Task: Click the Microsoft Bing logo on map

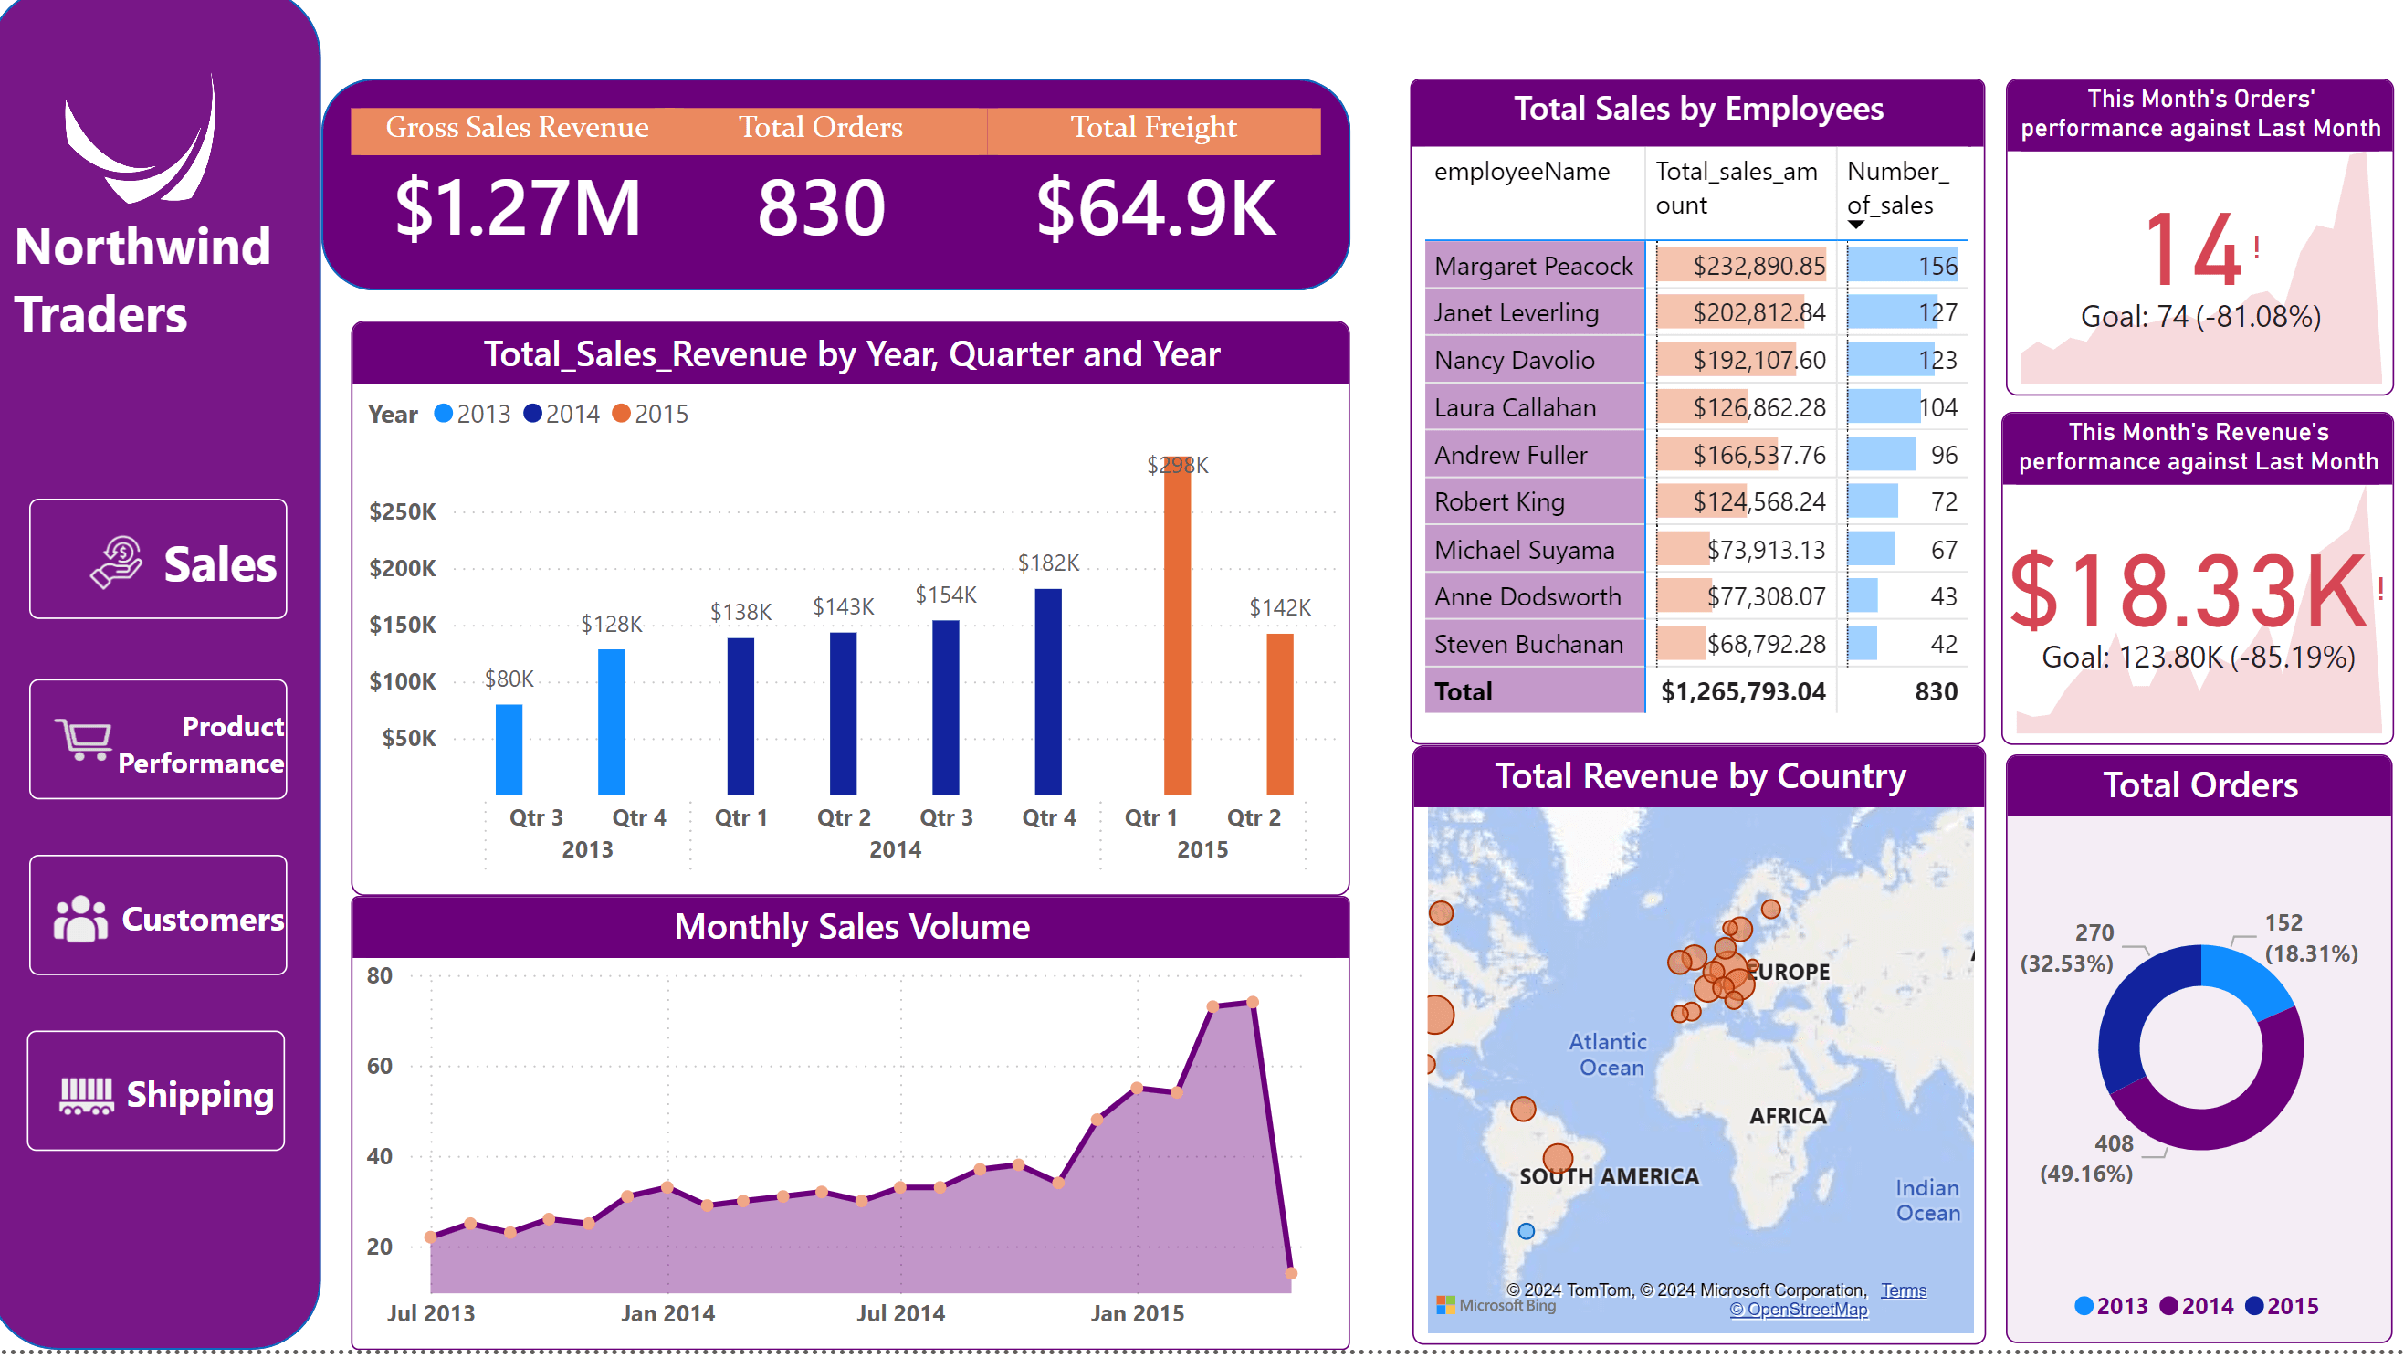Action: pos(1496,1305)
